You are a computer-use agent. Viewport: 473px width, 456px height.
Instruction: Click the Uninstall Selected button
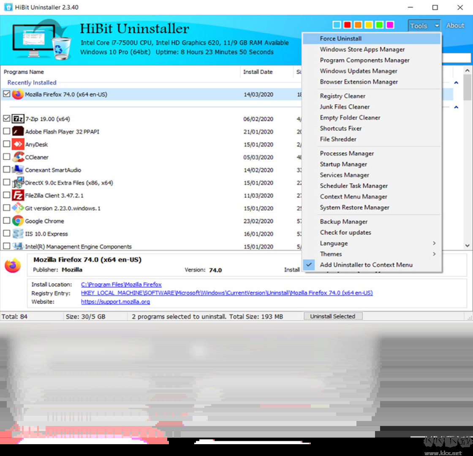click(x=333, y=316)
